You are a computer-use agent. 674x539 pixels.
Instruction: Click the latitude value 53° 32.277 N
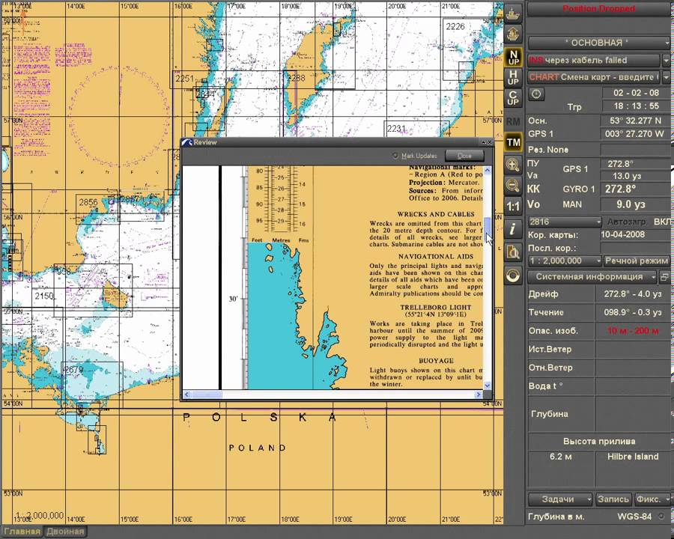(635, 121)
